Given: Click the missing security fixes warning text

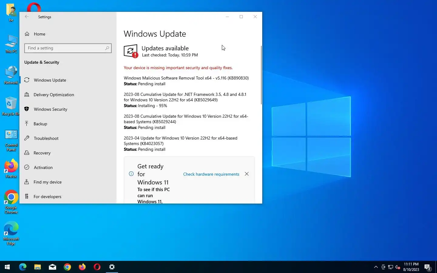Looking at the screenshot, I should tap(178, 68).
